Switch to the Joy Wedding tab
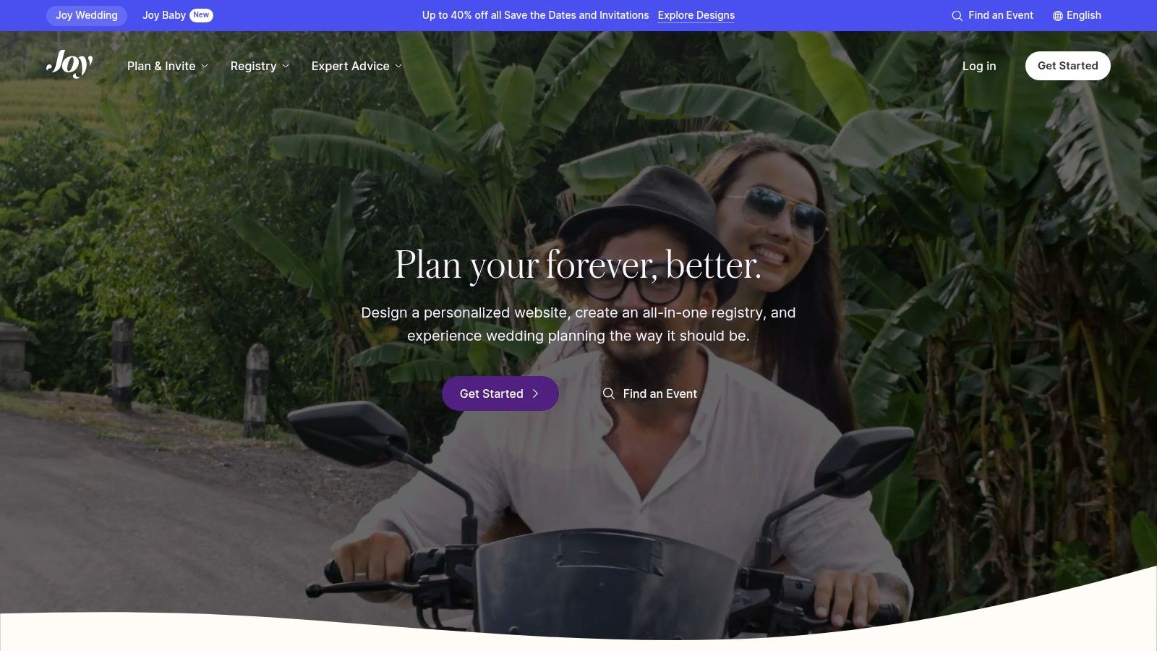 pyautogui.click(x=87, y=15)
